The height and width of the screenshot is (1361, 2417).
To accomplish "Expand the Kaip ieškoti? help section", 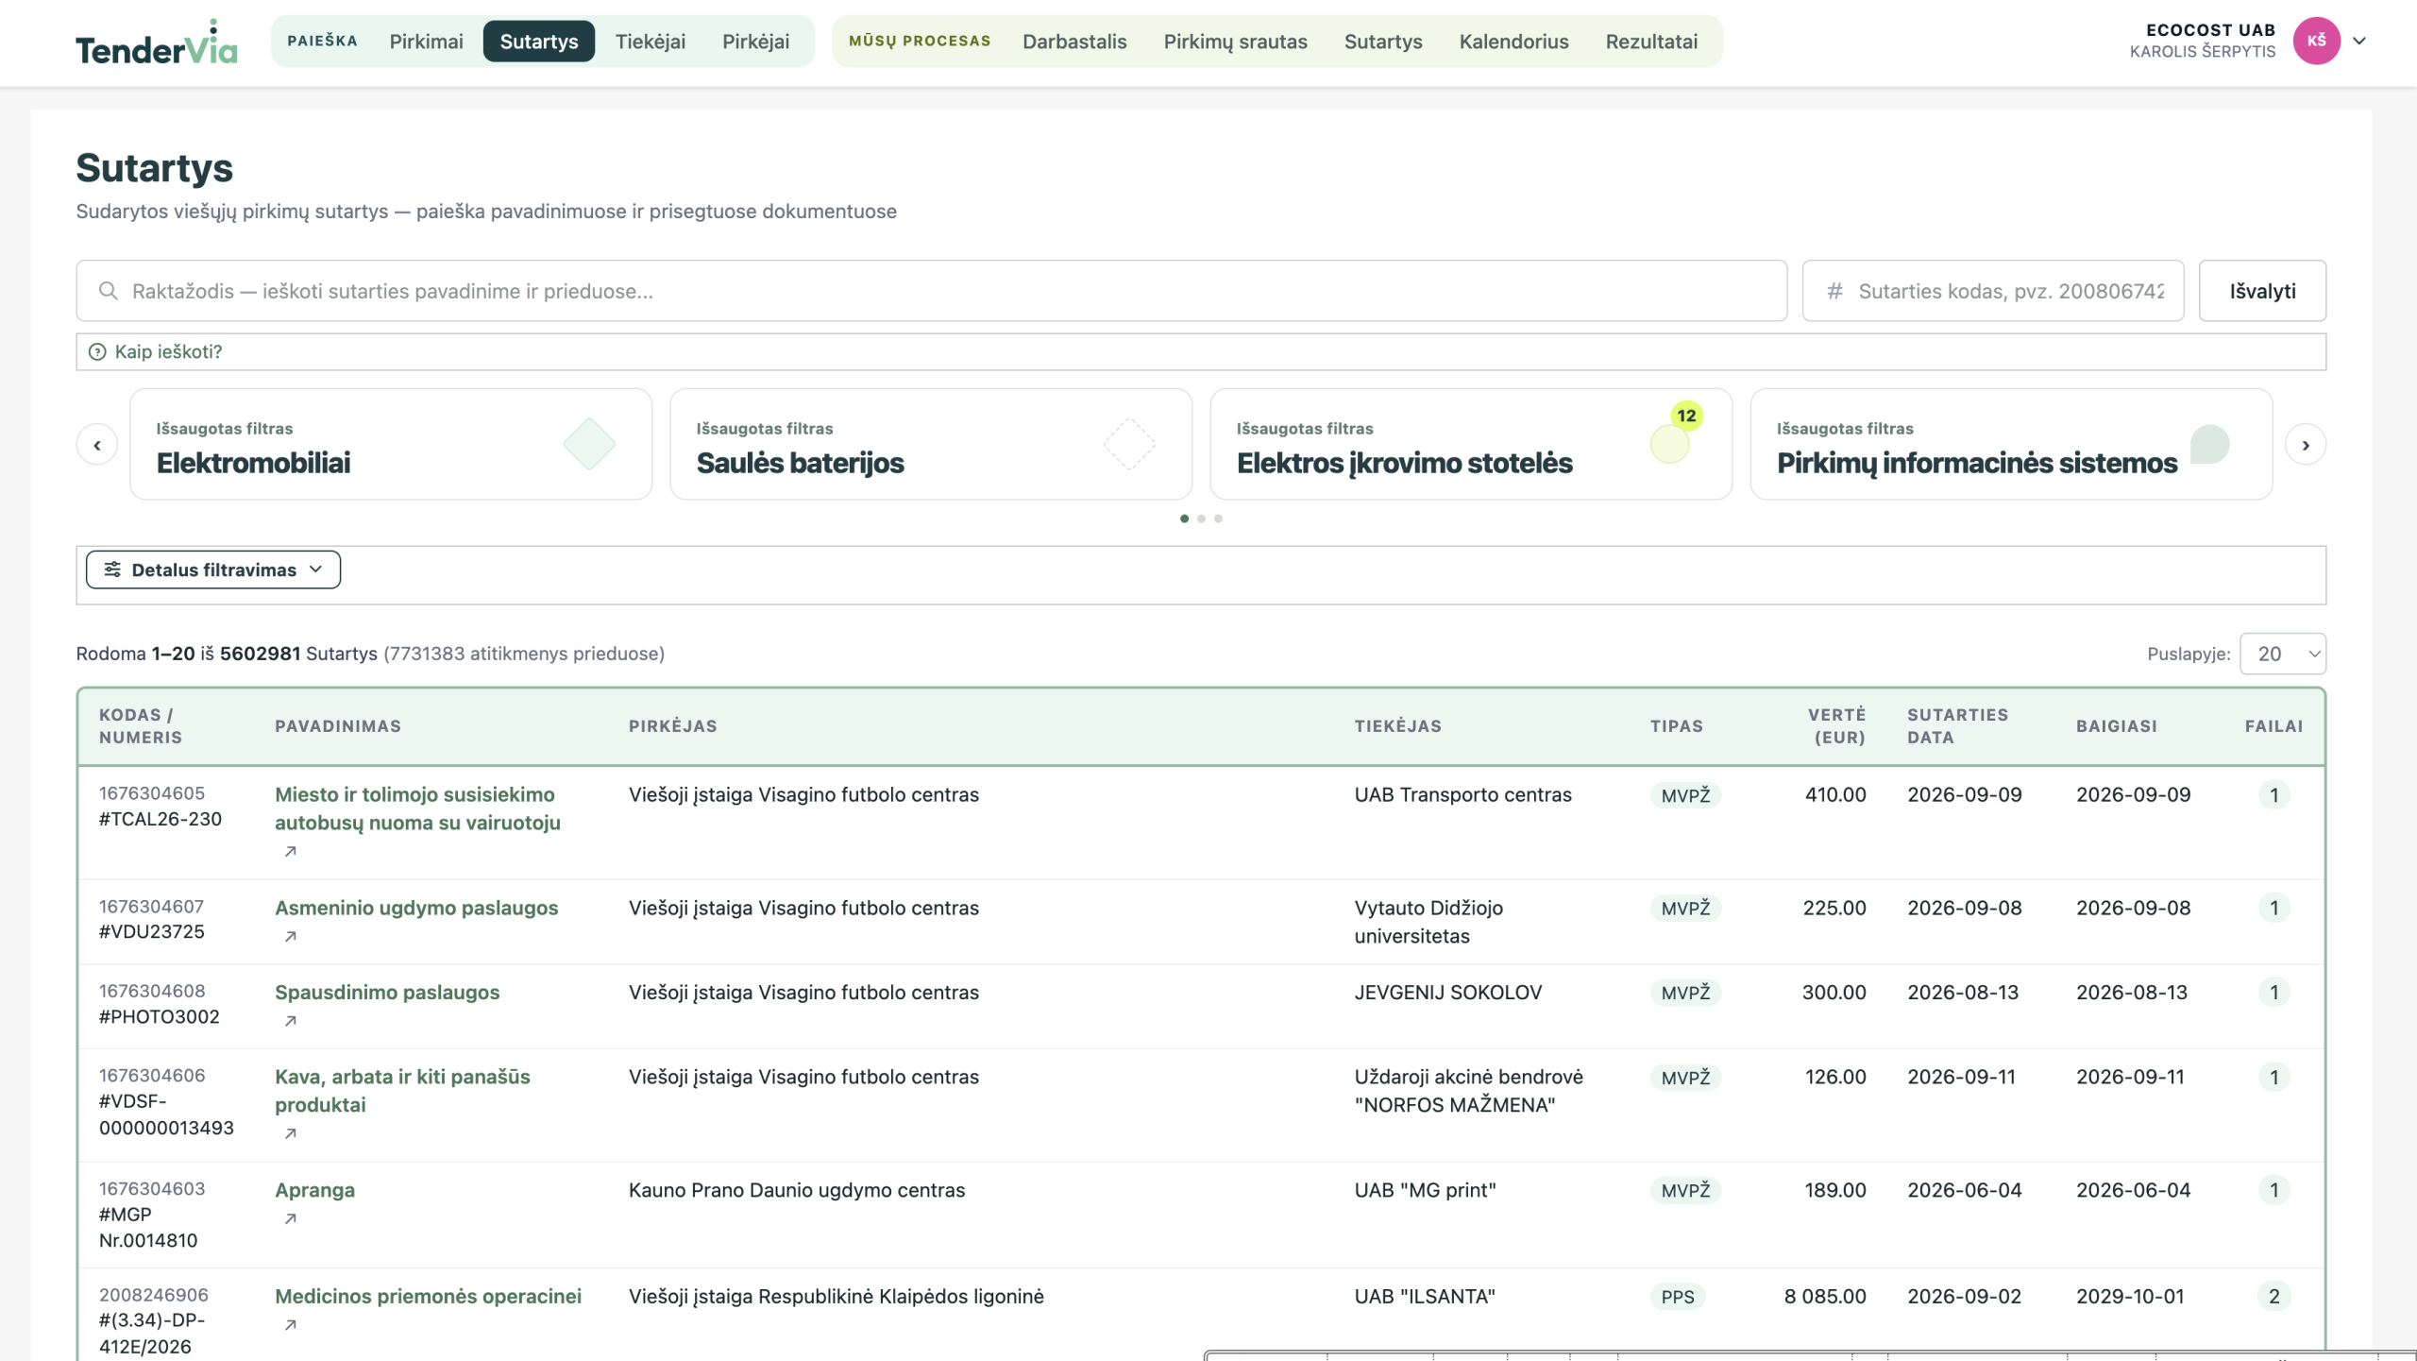I will pos(1201,351).
